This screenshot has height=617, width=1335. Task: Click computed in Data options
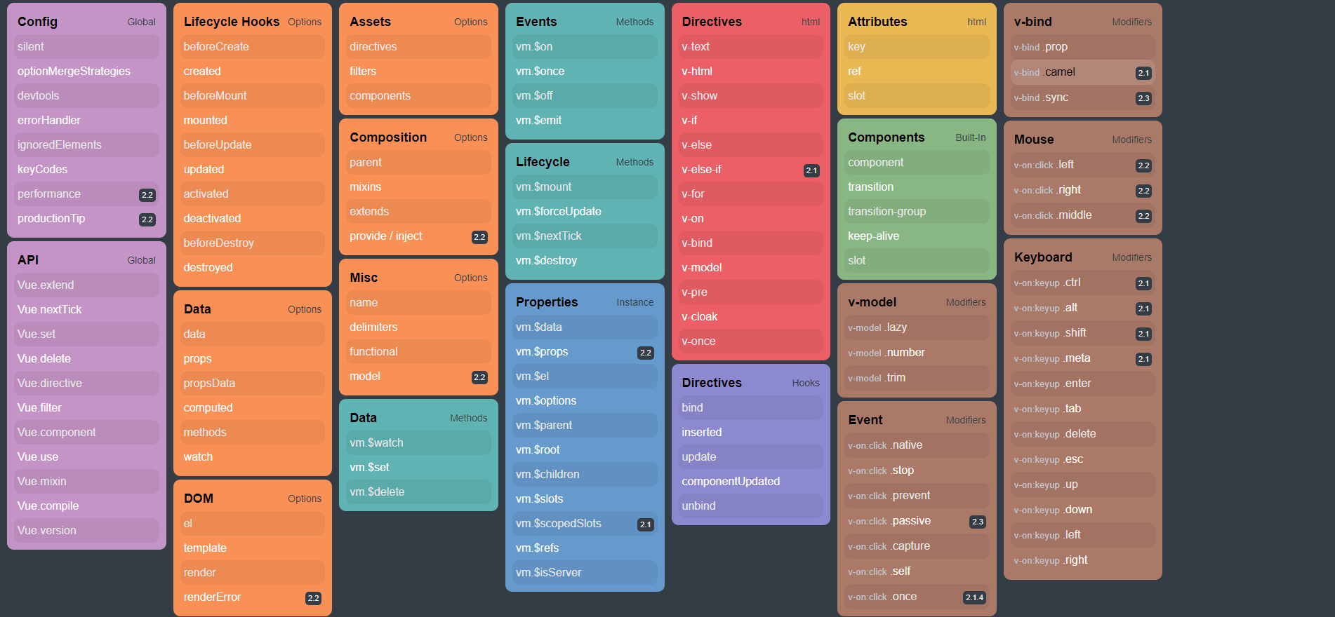pyautogui.click(x=253, y=408)
